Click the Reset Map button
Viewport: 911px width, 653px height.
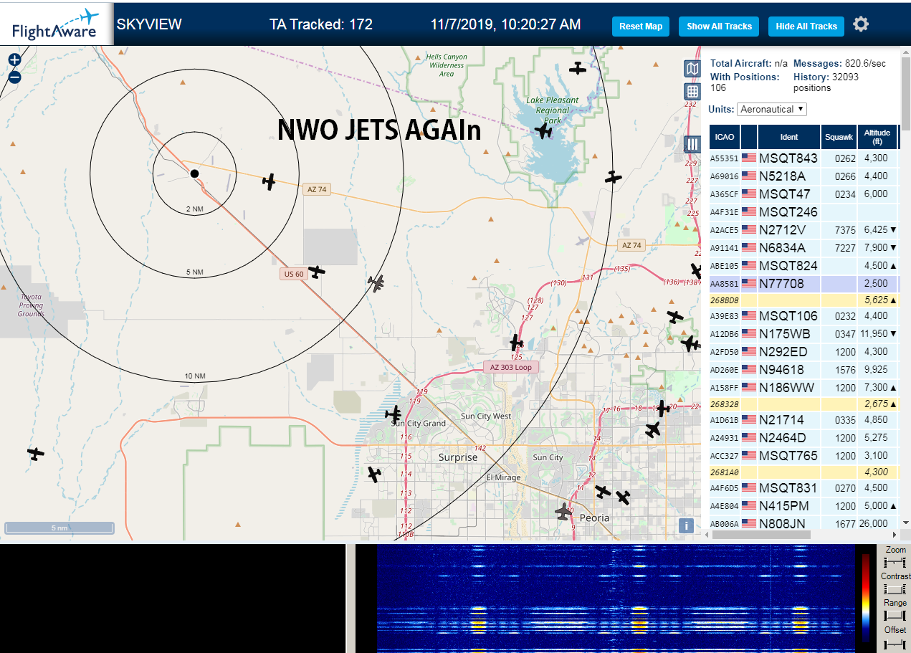coord(641,27)
